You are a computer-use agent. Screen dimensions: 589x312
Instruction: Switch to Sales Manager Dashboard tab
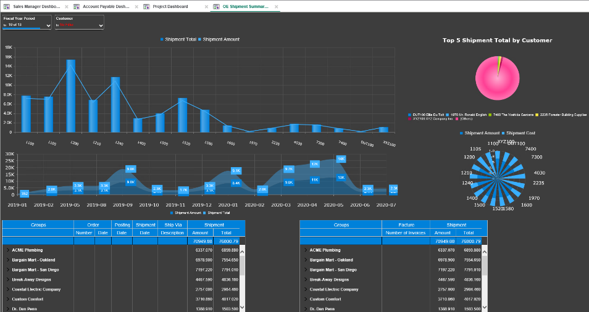point(36,6)
